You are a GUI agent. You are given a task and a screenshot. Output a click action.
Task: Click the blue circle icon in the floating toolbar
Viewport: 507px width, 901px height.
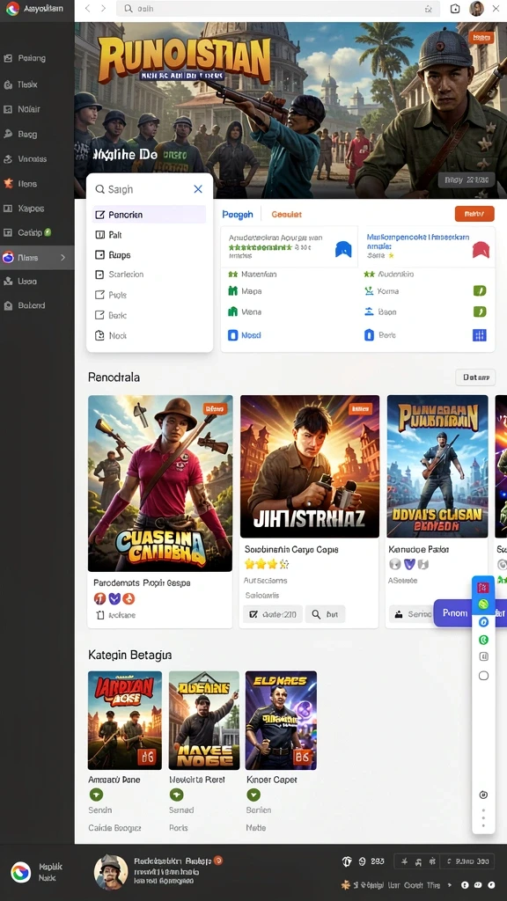[483, 622]
